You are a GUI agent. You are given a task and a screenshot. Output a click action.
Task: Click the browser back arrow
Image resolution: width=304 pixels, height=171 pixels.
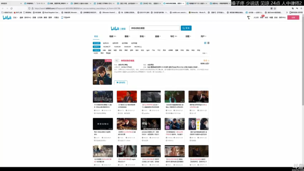pyautogui.click(x=3, y=8)
